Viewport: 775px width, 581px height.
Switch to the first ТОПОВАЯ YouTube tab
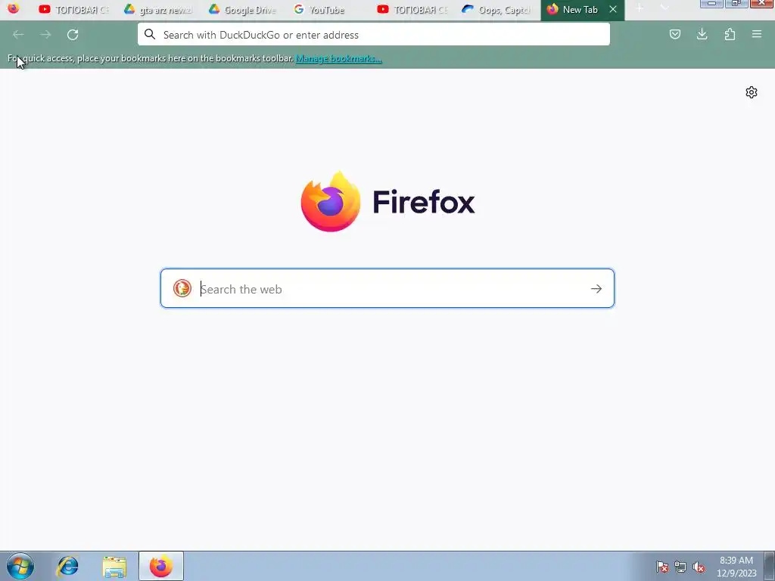click(74, 9)
